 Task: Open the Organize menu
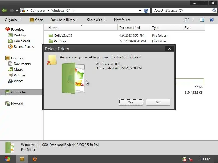(x=13, y=20)
